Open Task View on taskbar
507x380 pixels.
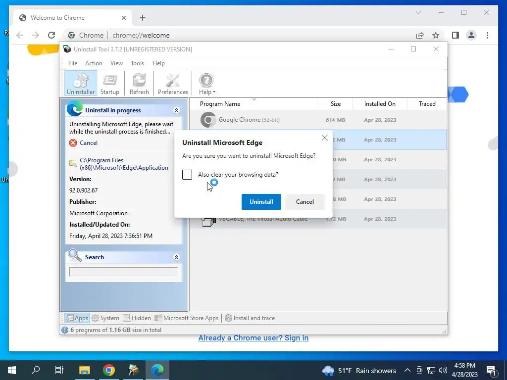tap(59, 370)
